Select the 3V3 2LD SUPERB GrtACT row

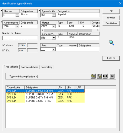point(45,91)
